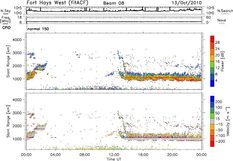Pick the blue top segment of Velocity color bar
This screenshot has width=233, height=161.
212,99
